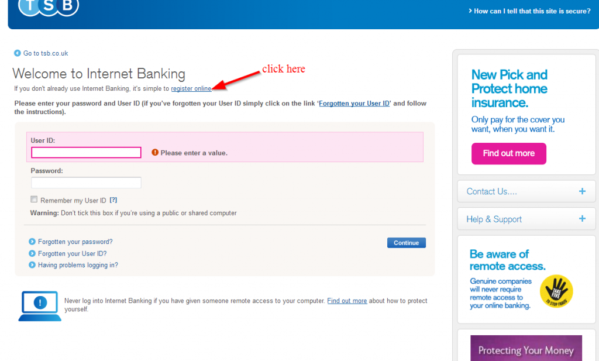599x361 pixels.
Task: Click the arrow bullet beside Forgotten your password
Action: click(x=32, y=241)
